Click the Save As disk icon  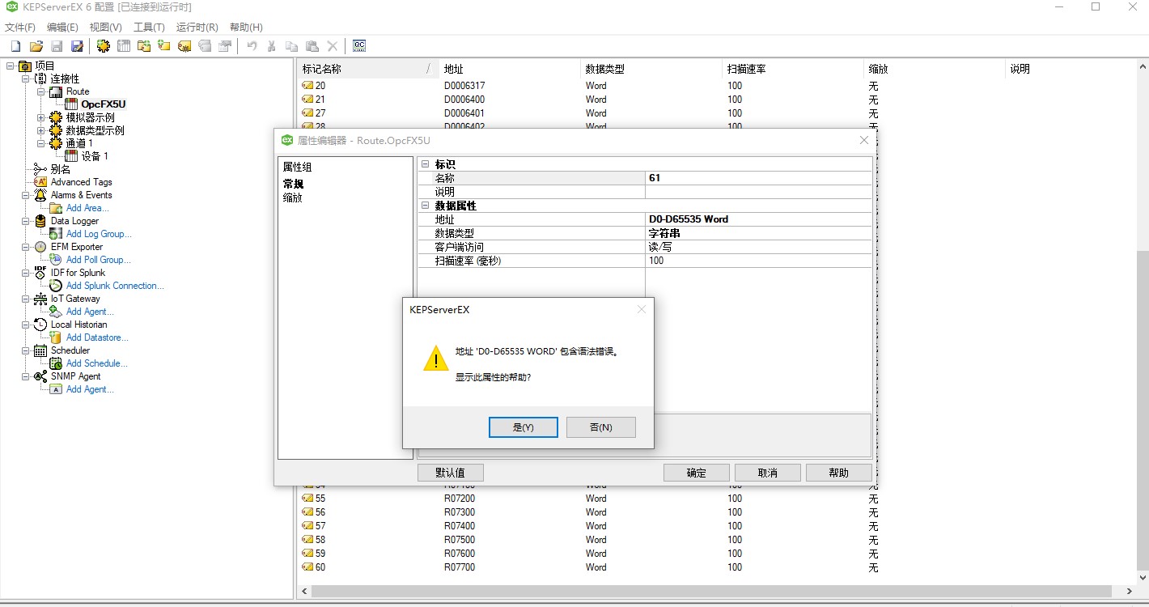coord(77,46)
